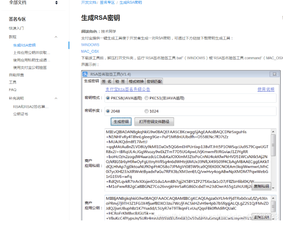This screenshot has height=225, width=283.
Task: Go to 开发文档 breadcrumb link
Action: [x=89, y=2]
